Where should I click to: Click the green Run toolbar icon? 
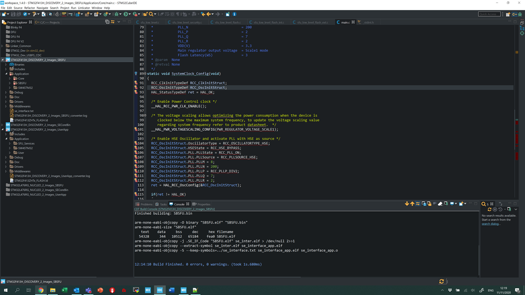[126, 14]
